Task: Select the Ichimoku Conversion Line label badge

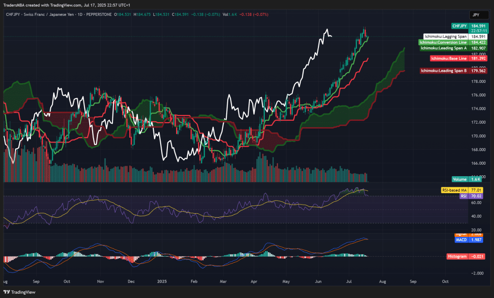Action: [442, 42]
